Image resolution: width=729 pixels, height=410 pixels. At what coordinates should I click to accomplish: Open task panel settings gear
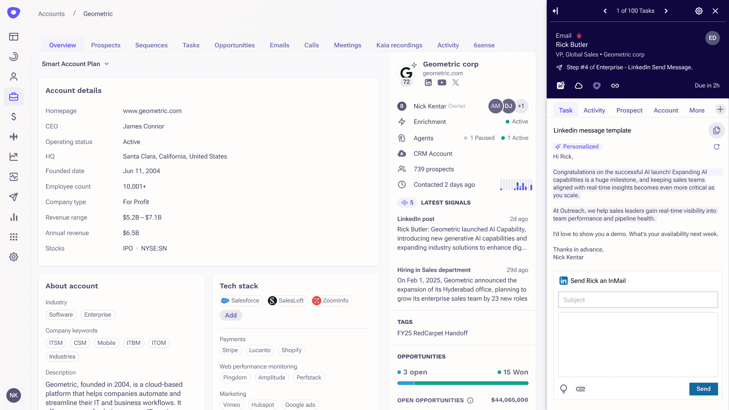click(698, 11)
